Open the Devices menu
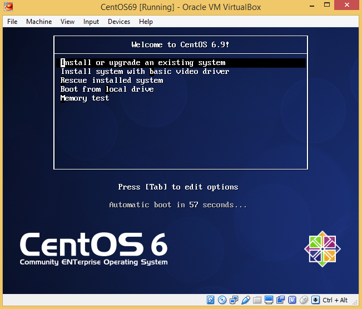The image size is (362, 309). coord(119,22)
